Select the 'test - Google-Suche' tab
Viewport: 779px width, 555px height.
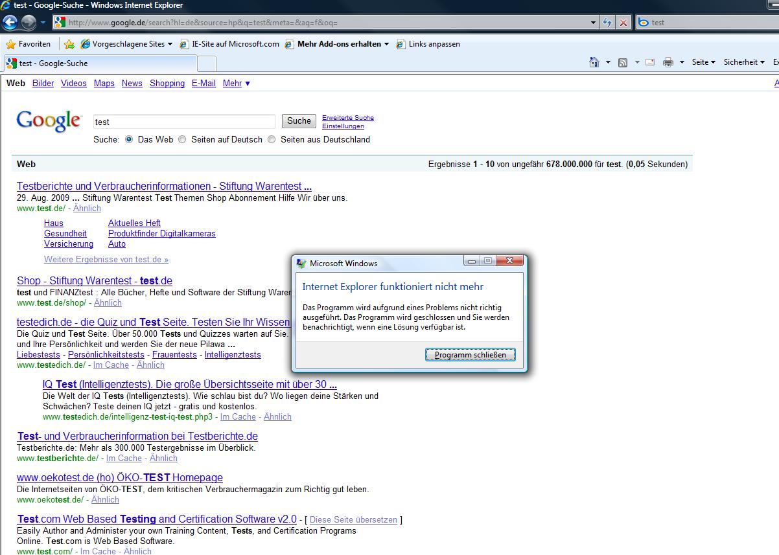(x=100, y=63)
